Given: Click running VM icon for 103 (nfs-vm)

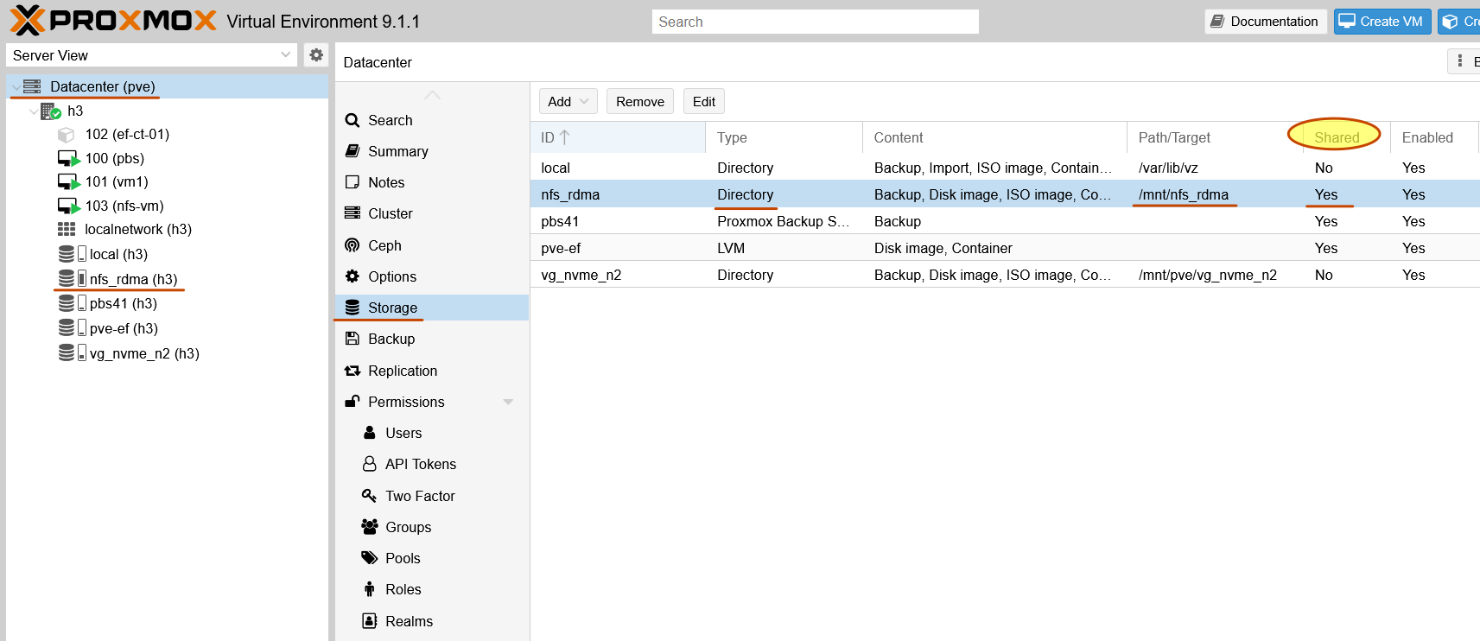Looking at the screenshot, I should point(68,206).
